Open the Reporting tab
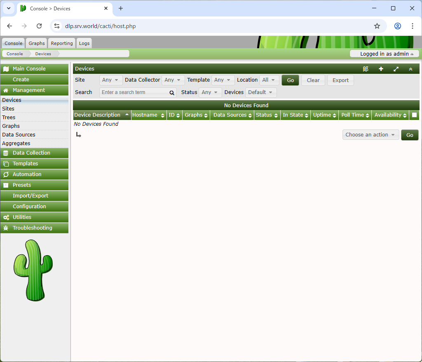The height and width of the screenshot is (362, 422). coord(62,43)
